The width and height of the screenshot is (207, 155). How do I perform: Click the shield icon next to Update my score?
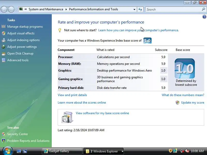(178, 103)
